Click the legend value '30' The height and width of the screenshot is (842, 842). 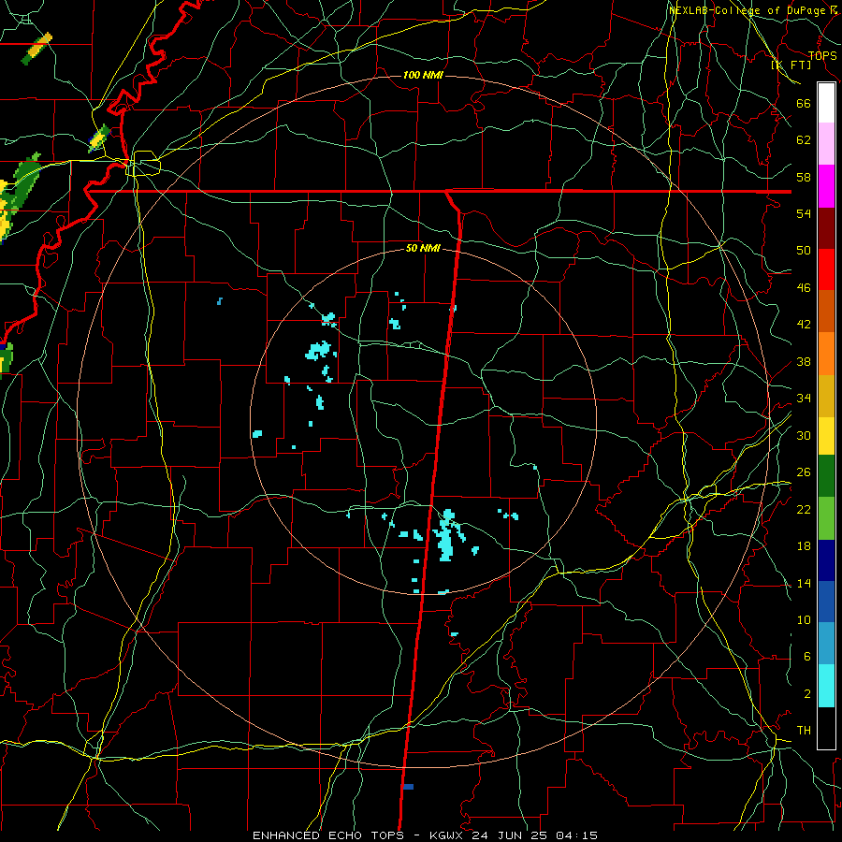click(x=804, y=435)
